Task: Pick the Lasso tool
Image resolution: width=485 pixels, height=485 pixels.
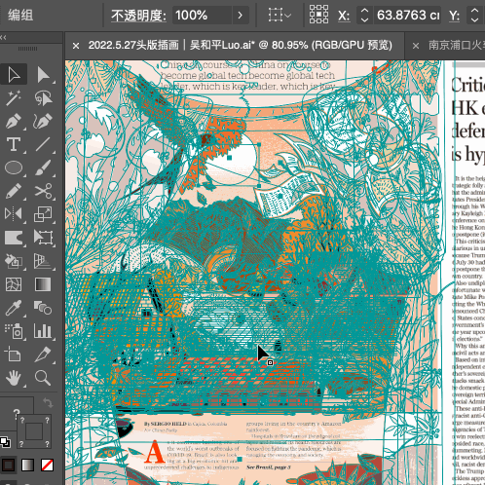Action: point(43,98)
